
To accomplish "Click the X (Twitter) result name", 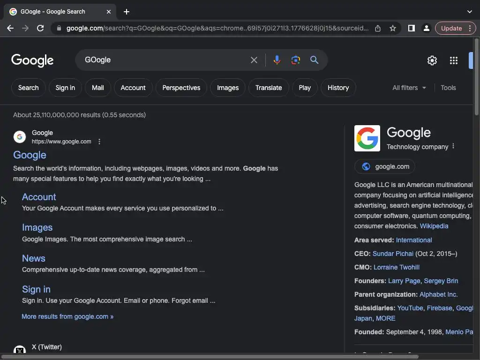I will click(x=46, y=347).
